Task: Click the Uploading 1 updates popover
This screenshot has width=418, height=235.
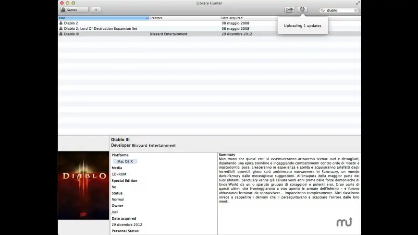Action: tap(303, 25)
